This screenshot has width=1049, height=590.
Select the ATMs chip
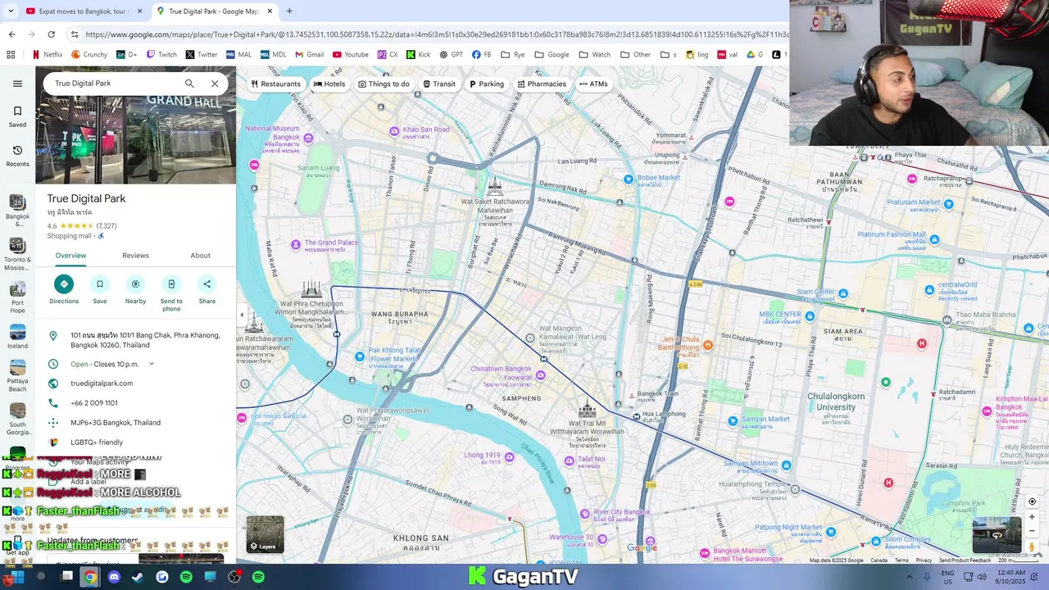(593, 84)
